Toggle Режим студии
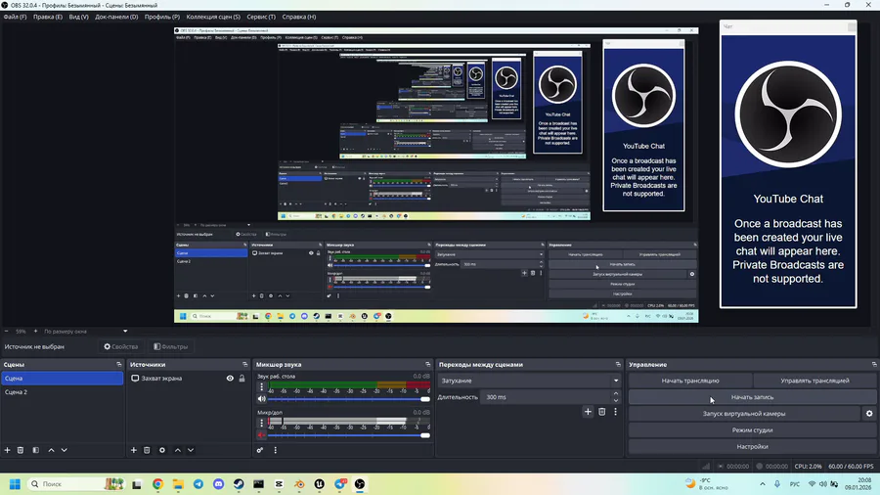This screenshot has height=495, width=880. pyautogui.click(x=752, y=429)
